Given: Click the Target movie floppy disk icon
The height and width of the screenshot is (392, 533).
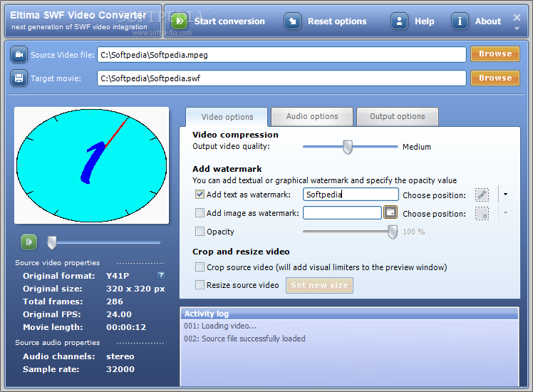Looking at the screenshot, I should click(x=19, y=78).
